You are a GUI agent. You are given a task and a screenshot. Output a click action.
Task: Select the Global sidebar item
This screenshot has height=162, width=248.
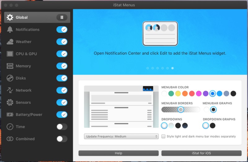[x=37, y=17]
